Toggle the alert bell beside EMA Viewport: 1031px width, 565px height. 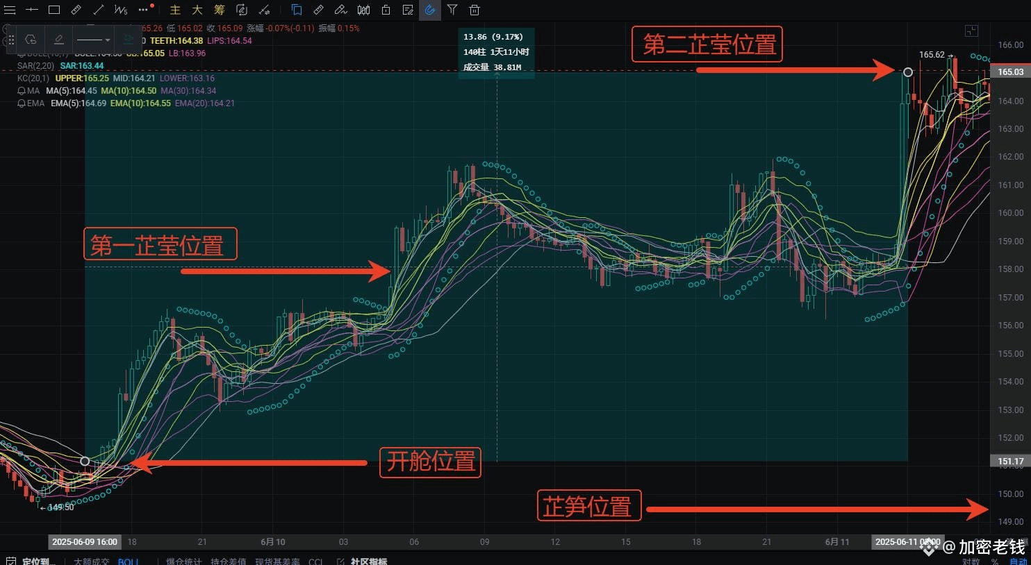coord(22,103)
